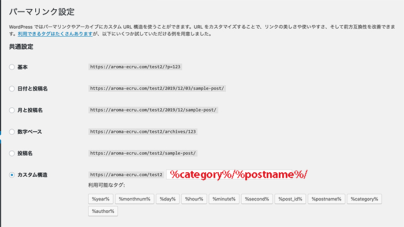This screenshot has height=227, width=404.
Task: Click the %second% tag button
Action: point(257,199)
